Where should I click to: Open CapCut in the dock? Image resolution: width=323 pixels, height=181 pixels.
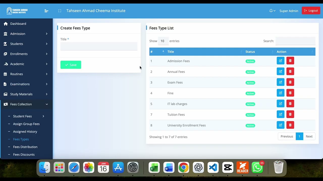point(228,167)
